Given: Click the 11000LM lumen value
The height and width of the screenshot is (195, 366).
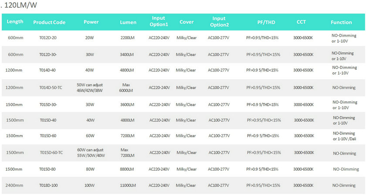Looking at the screenshot, I should coord(128,185).
